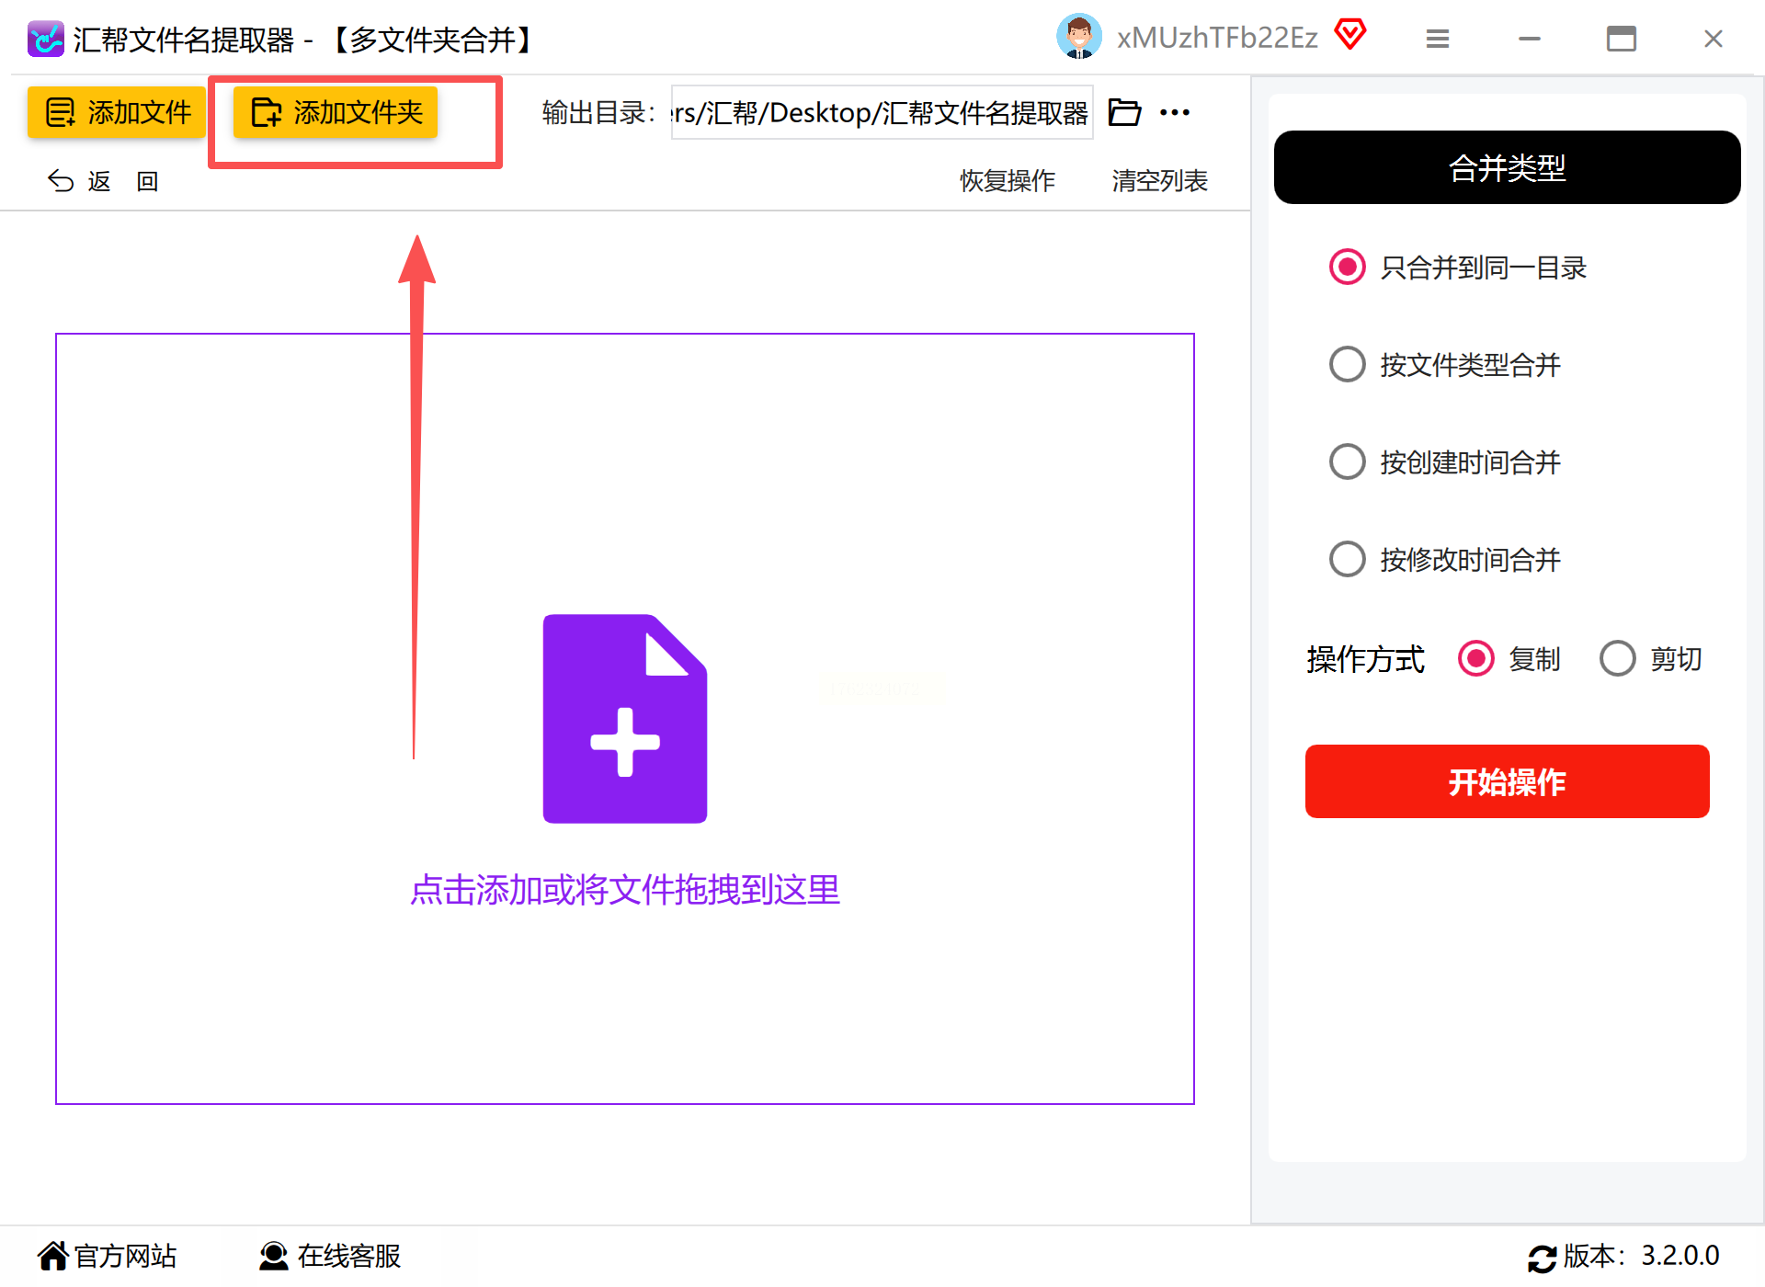Click the user avatar icon
The width and height of the screenshot is (1765, 1287).
[x=1078, y=38]
